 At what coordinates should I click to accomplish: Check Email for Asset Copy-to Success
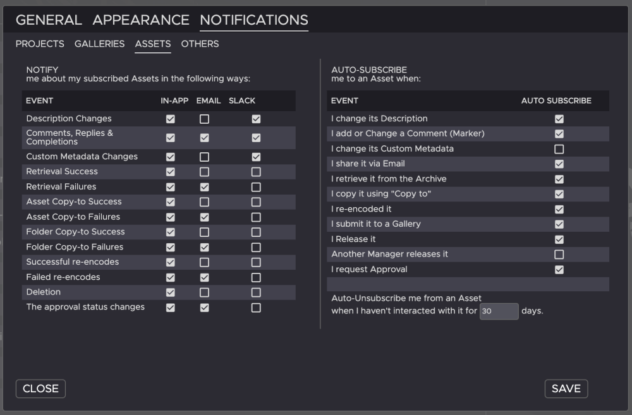pyautogui.click(x=204, y=202)
